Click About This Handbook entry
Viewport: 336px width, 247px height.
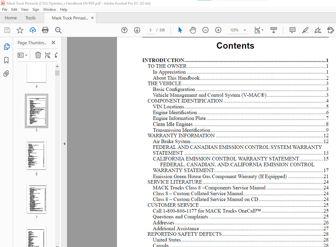coord(241,78)
